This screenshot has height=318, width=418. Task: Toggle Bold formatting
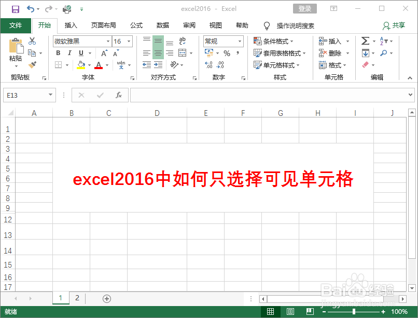tap(58, 53)
